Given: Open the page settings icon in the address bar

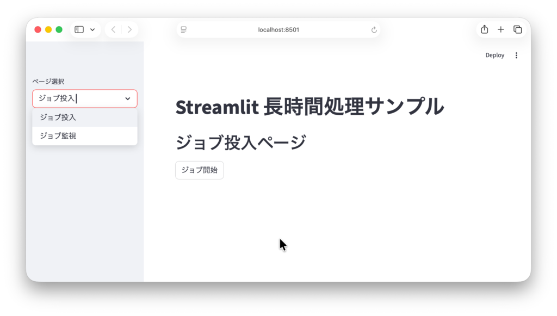Looking at the screenshot, I should [x=184, y=29].
